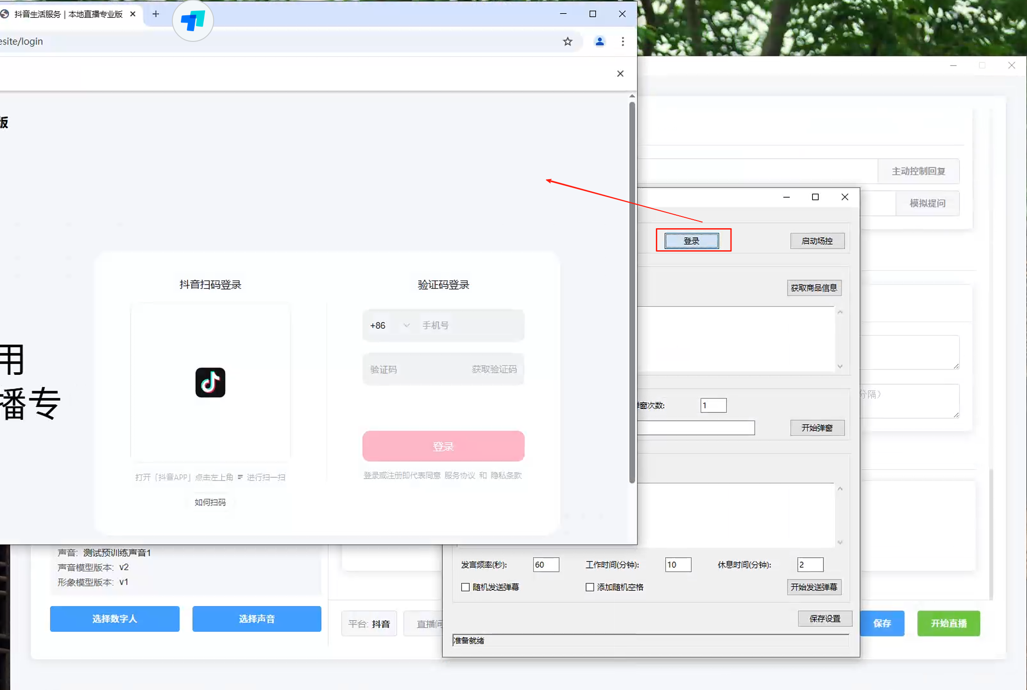Viewport: 1027px width, 690px height.
Task: Click the 模拟提问 button
Action: click(x=927, y=204)
